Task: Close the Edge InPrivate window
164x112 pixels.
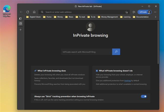Action: click(156, 6)
